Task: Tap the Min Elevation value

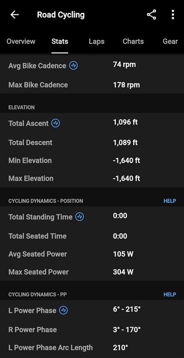Action: (126, 161)
